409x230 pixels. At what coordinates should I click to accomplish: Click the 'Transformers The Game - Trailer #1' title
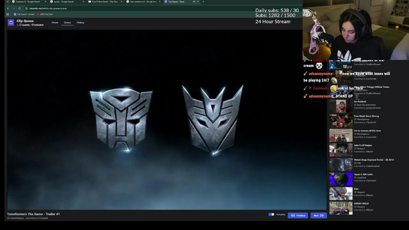pyautogui.click(x=34, y=214)
